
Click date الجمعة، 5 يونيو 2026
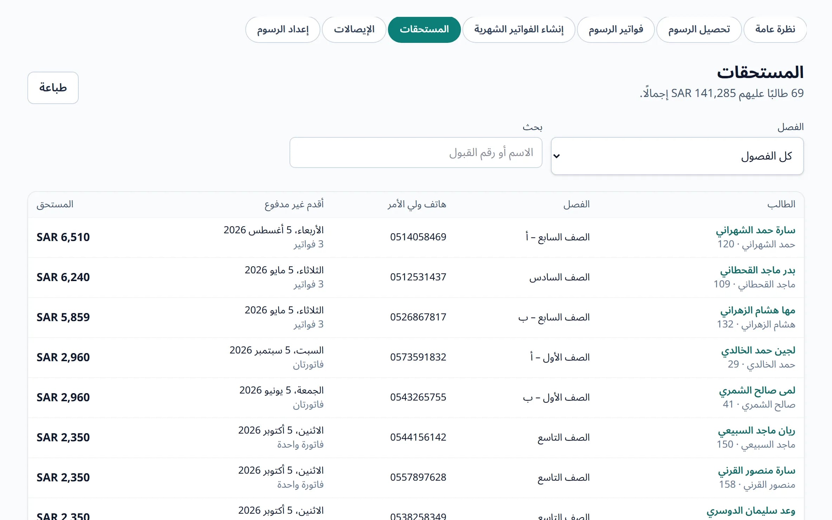coord(281,390)
